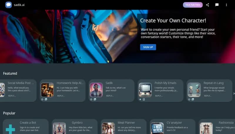Open the Gymbro avatar thumbnail

pyautogui.click(x=59, y=128)
